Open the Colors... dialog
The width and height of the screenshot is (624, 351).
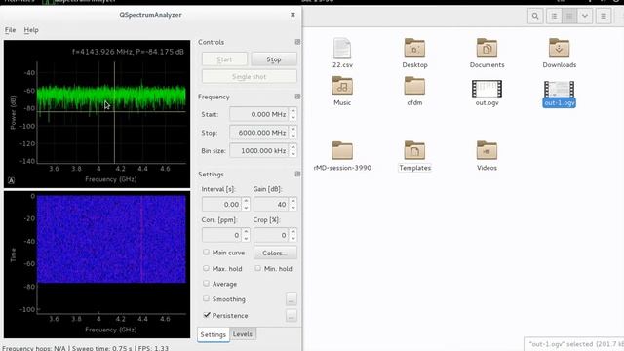tap(275, 253)
